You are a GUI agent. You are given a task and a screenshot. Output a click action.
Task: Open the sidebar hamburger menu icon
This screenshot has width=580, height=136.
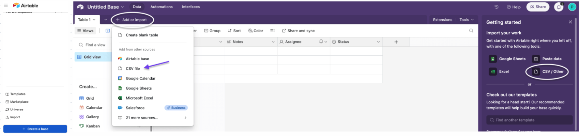pos(6,5)
